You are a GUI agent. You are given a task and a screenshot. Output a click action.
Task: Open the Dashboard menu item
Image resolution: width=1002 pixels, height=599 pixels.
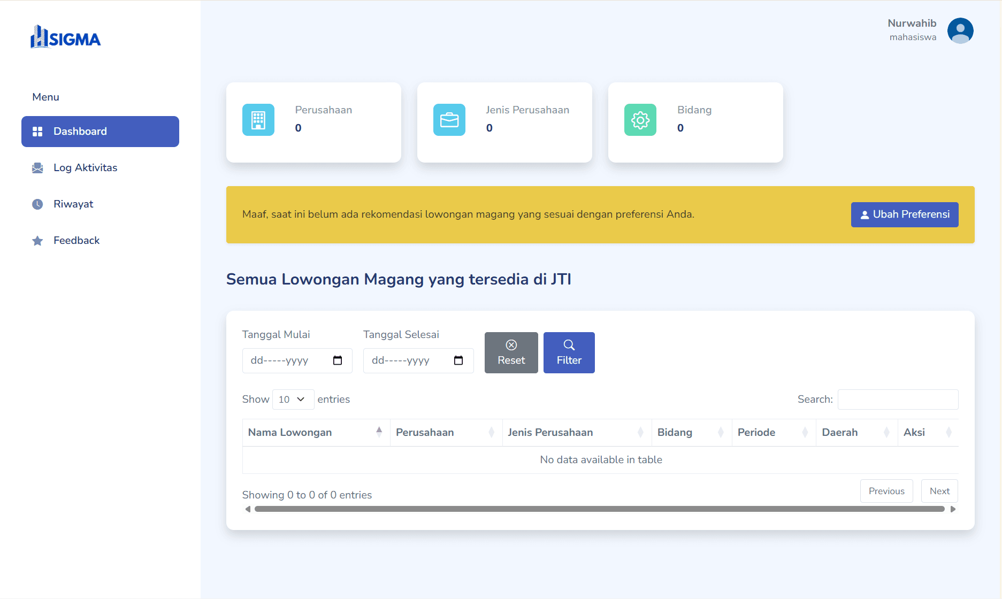100,132
